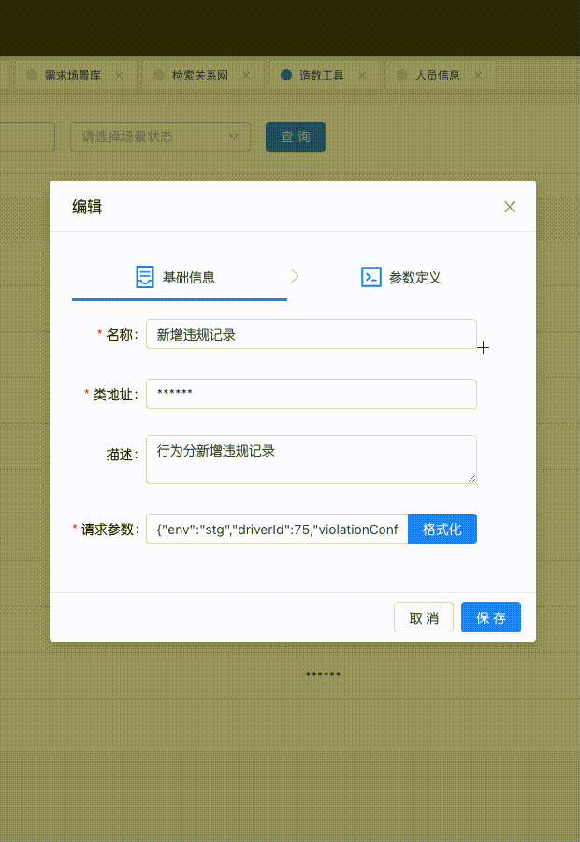This screenshot has height=842, width=580.
Task: Close the 人员信息 tab
Action: tap(479, 75)
